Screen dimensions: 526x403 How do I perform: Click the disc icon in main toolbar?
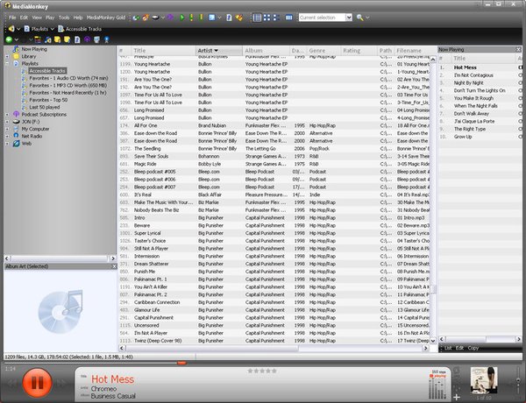coord(155,18)
